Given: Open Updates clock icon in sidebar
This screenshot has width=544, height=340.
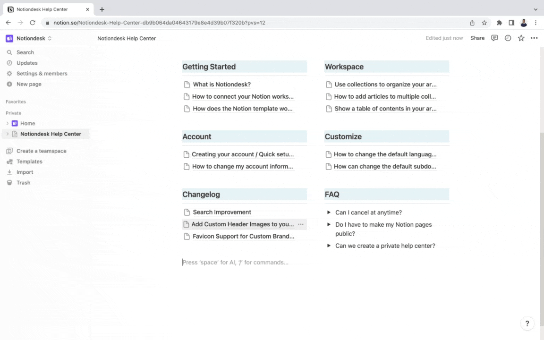Looking at the screenshot, I should pos(9,63).
